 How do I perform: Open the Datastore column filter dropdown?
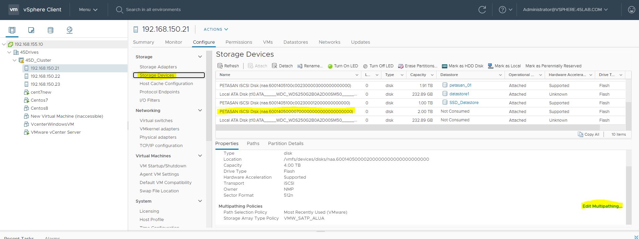(x=500, y=75)
